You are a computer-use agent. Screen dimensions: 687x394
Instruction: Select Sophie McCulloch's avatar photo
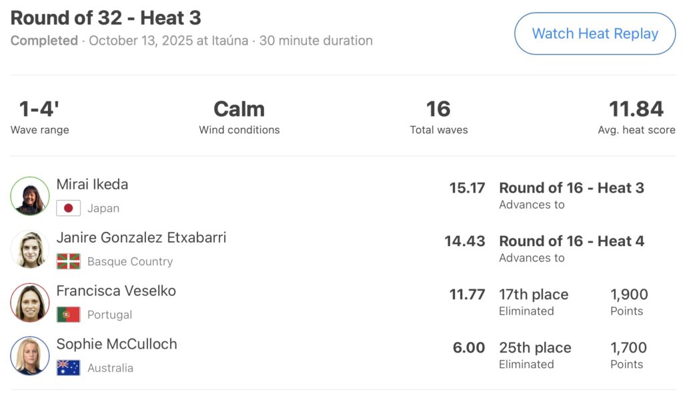click(x=30, y=356)
